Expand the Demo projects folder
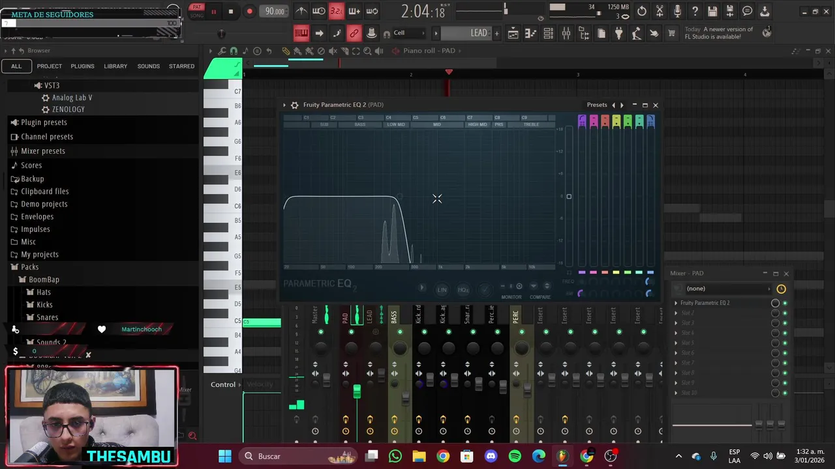 coord(44,204)
